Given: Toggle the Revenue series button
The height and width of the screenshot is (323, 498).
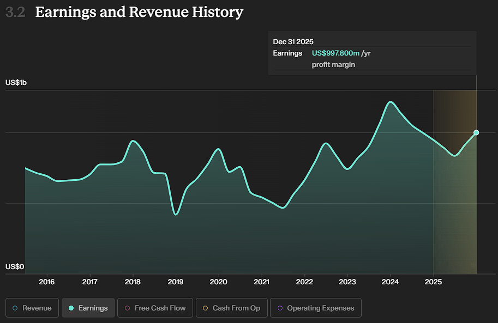Looking at the screenshot, I should pyautogui.click(x=32, y=308).
